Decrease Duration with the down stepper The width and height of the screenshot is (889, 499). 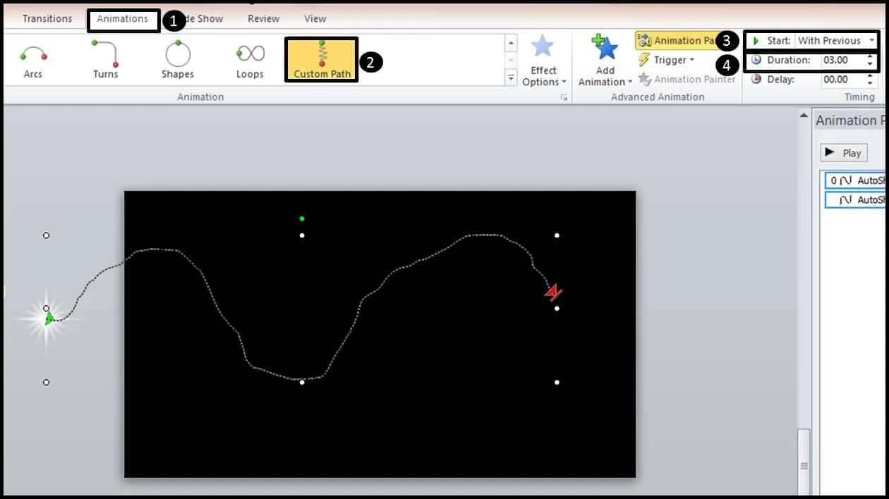point(871,65)
